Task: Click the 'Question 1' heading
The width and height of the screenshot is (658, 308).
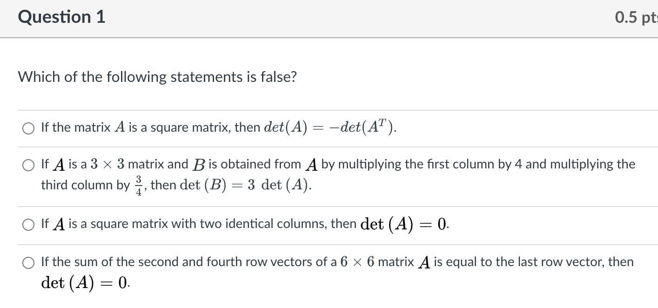Action: [62, 17]
